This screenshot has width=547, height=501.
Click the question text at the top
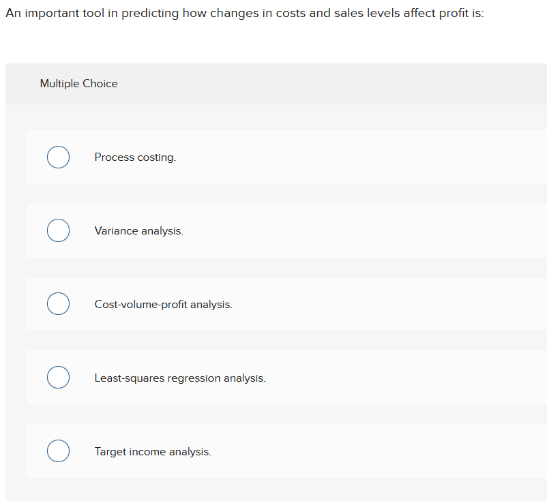coord(245,12)
